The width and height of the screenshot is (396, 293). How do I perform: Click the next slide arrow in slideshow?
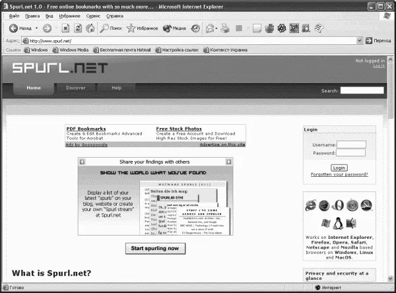[x=228, y=162]
